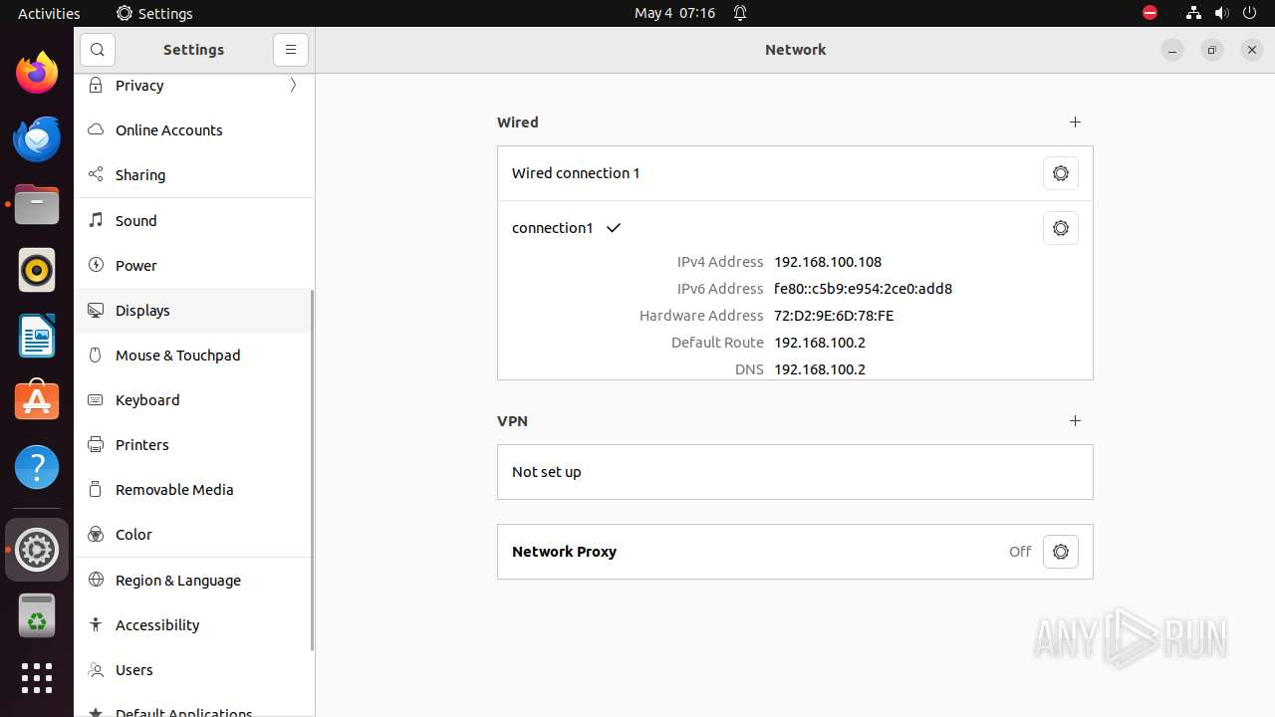Click IPv6 Address value fe80::c5b9:e954:2ce0:add8
1275x717 pixels.
tap(863, 289)
